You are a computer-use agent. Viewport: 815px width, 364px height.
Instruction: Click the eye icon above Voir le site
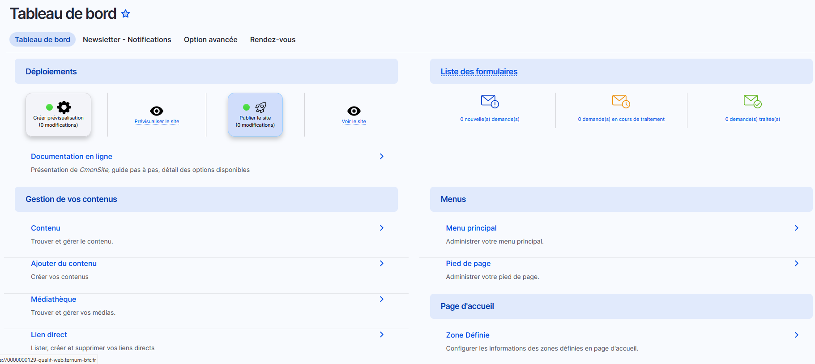[x=354, y=111]
